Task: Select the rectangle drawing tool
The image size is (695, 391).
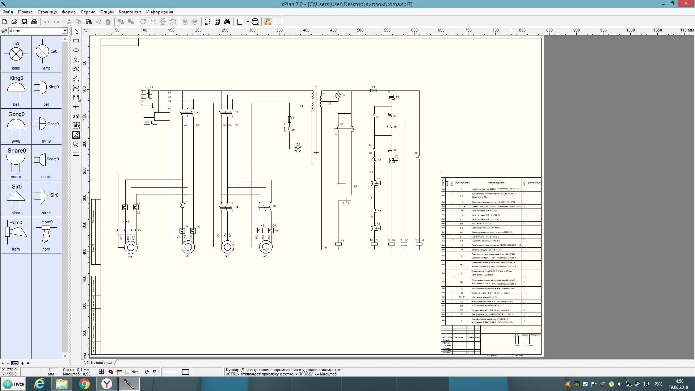Action: tap(76, 41)
